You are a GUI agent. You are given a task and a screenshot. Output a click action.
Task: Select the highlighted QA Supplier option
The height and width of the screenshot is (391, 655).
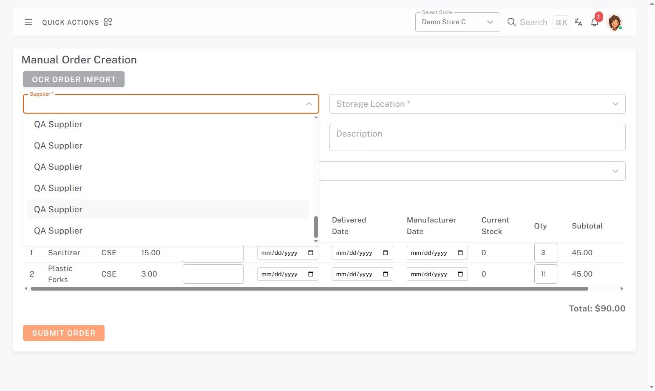tap(58, 209)
